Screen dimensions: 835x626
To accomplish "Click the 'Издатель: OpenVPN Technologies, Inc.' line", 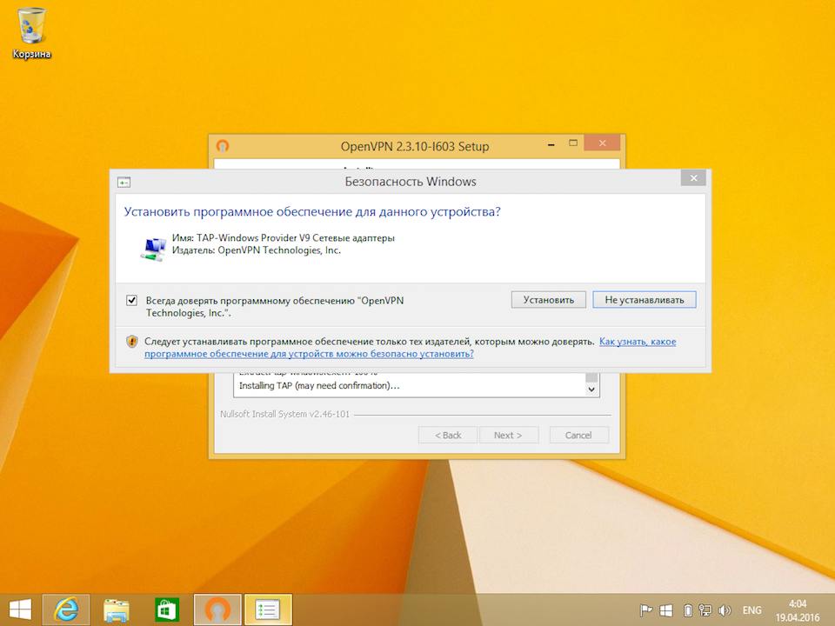I will point(256,250).
